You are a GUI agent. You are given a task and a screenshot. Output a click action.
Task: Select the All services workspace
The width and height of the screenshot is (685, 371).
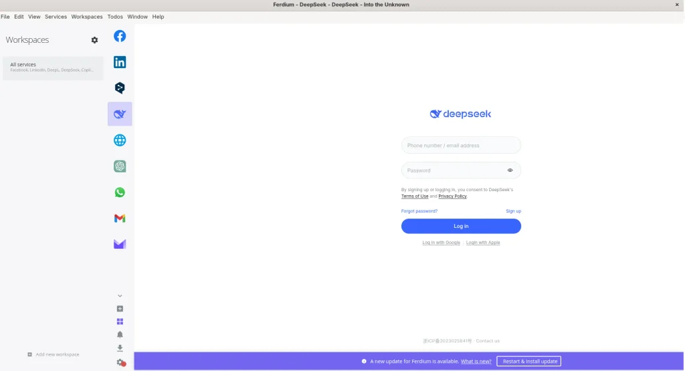click(53, 68)
